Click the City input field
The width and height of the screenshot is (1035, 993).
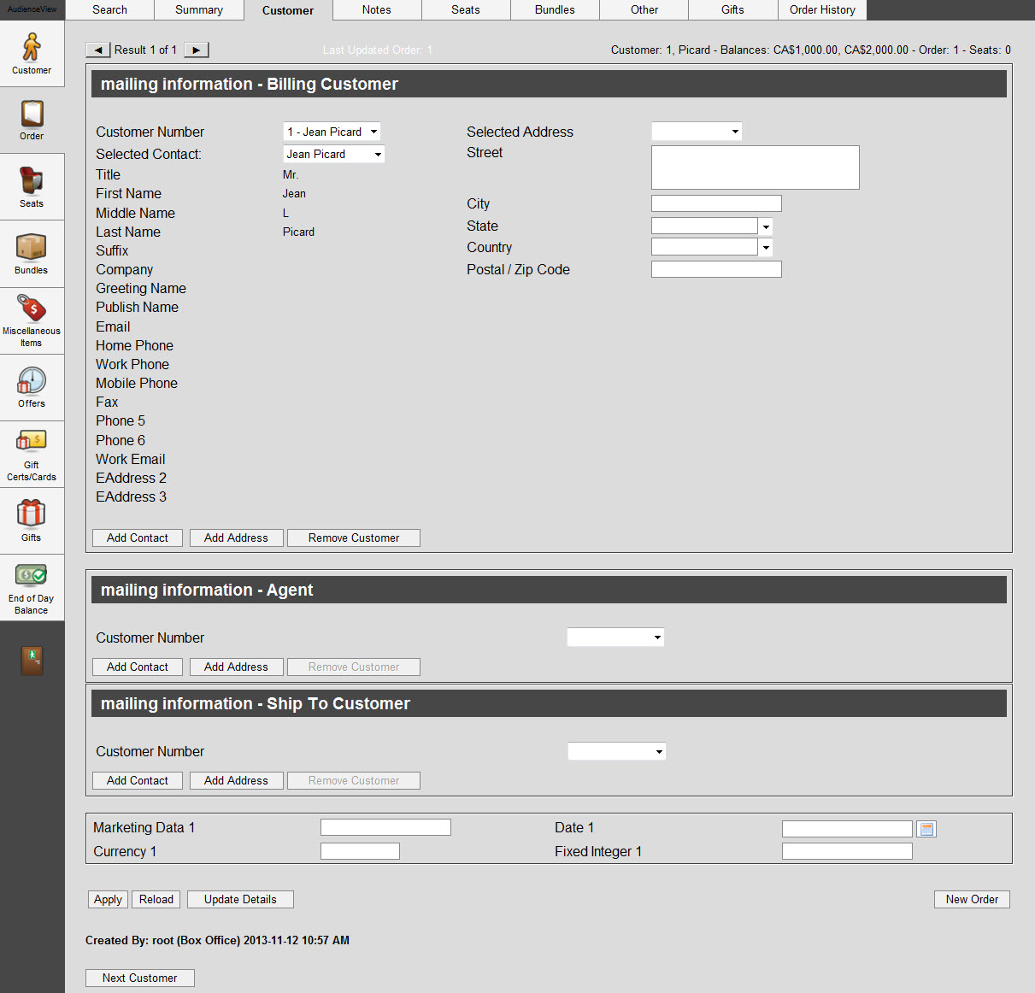click(716, 203)
